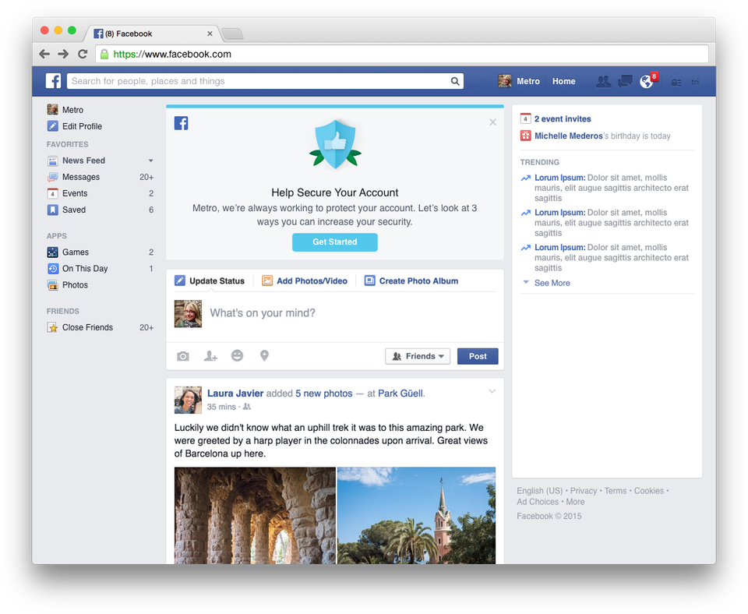The image size is (748, 614).
Task: Open privacy shortcuts lock icon
Action: click(676, 82)
